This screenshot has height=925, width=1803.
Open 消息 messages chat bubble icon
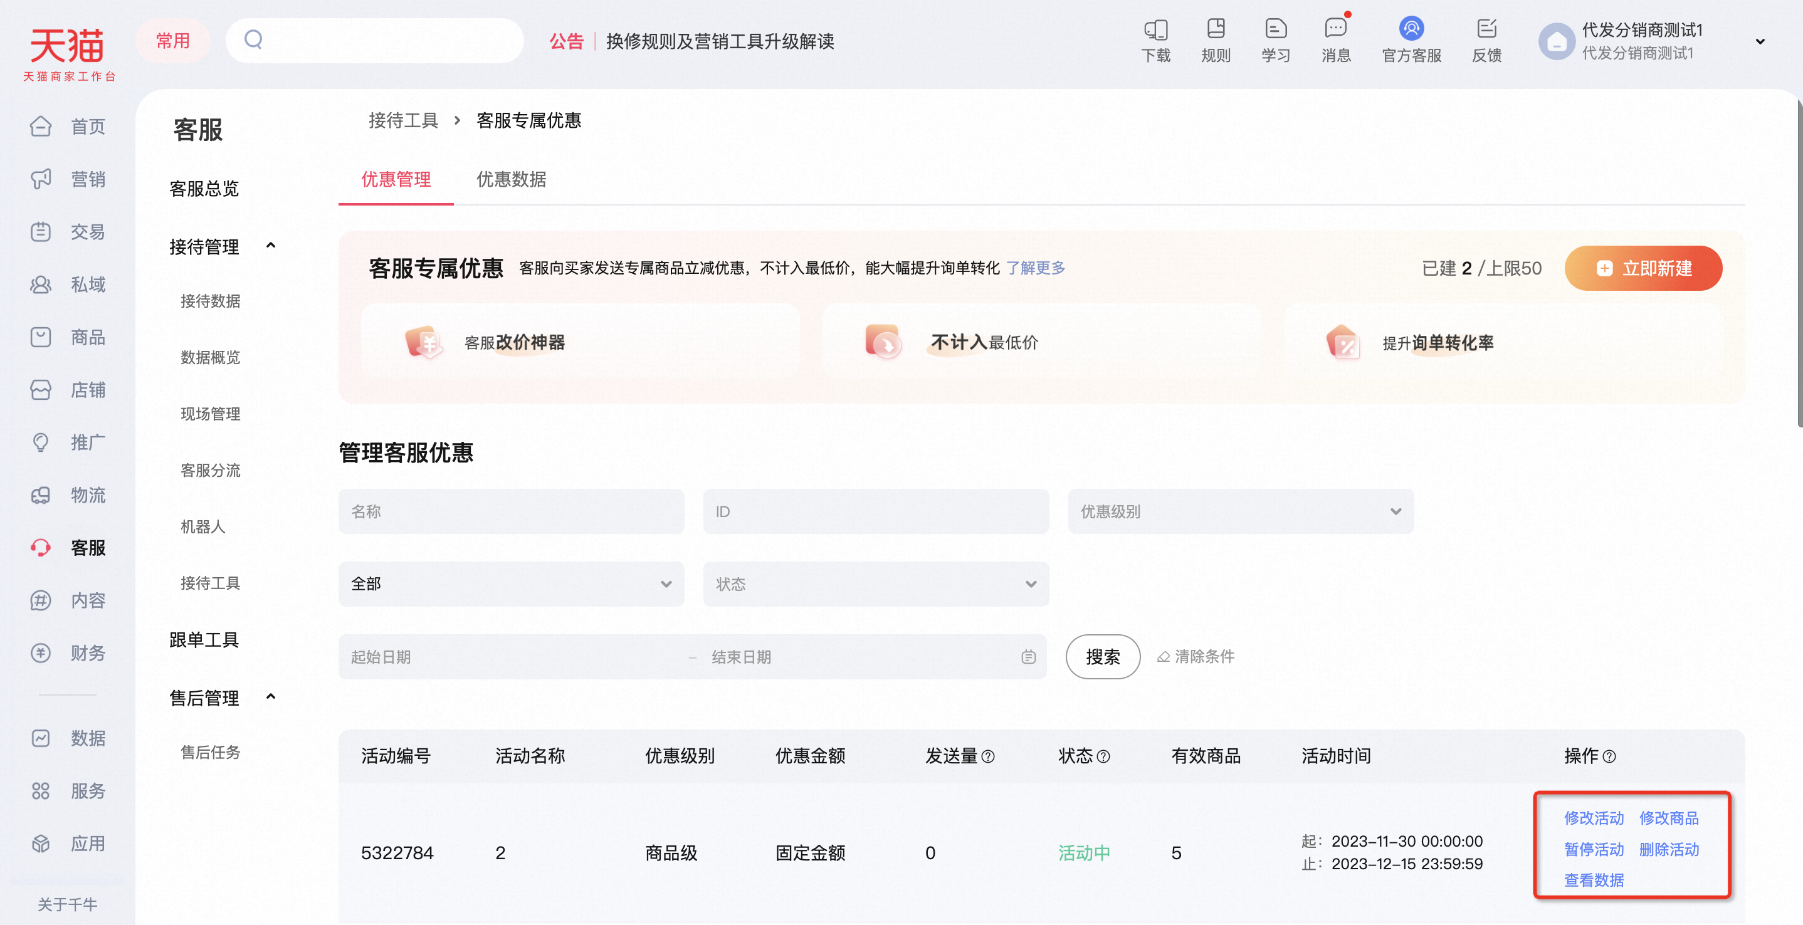point(1335,29)
